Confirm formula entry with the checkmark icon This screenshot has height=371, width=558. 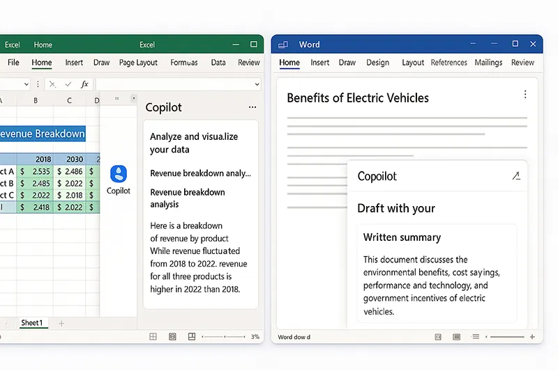68,84
